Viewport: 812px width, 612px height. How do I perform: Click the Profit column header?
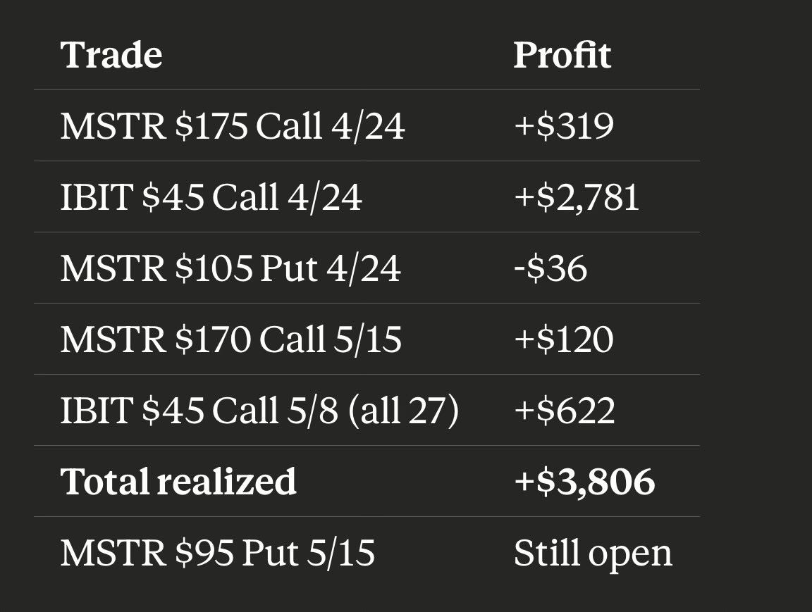(x=562, y=55)
